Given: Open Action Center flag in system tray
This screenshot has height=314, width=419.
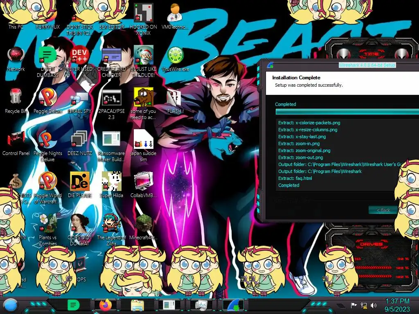Looking at the screenshot, I should [354, 305].
